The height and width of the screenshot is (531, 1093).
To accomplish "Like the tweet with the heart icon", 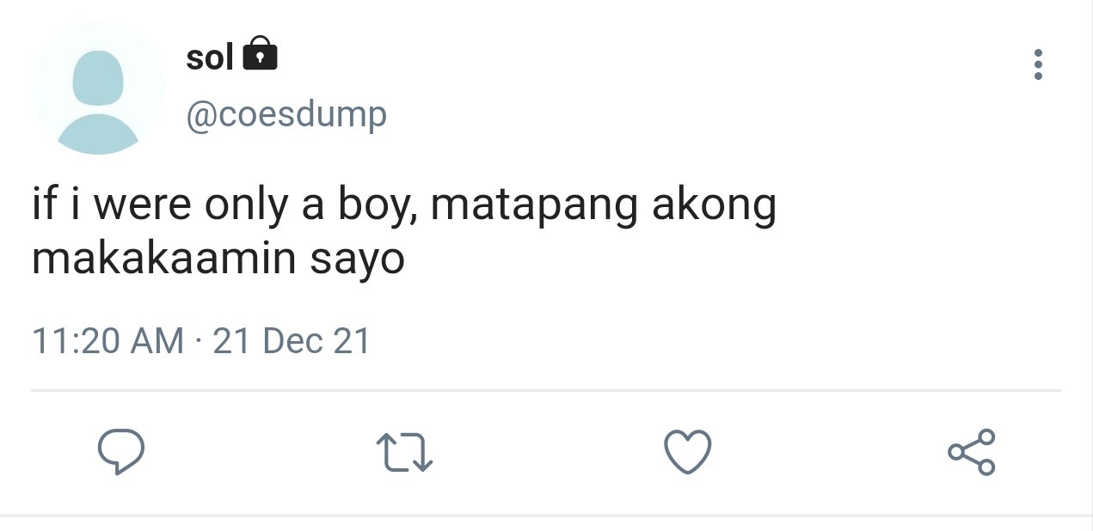I will [x=688, y=451].
